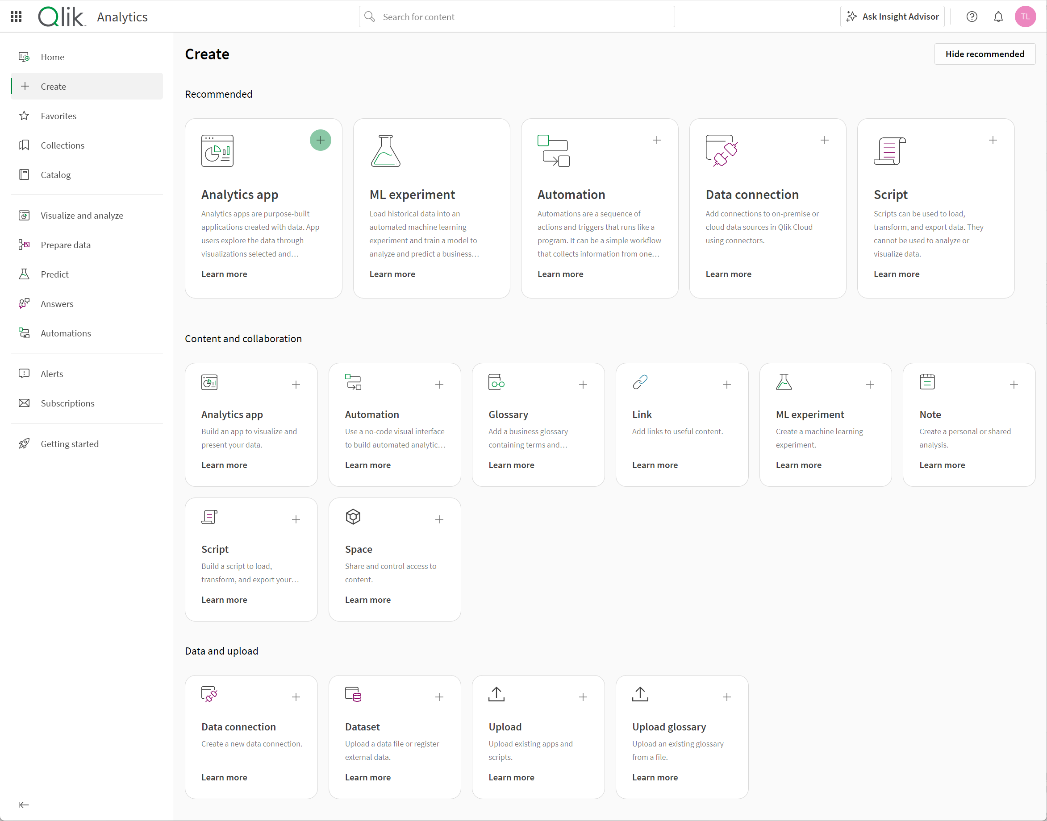Image resolution: width=1047 pixels, height=821 pixels.
Task: Click the Answers sidebar icon
Action: point(25,303)
